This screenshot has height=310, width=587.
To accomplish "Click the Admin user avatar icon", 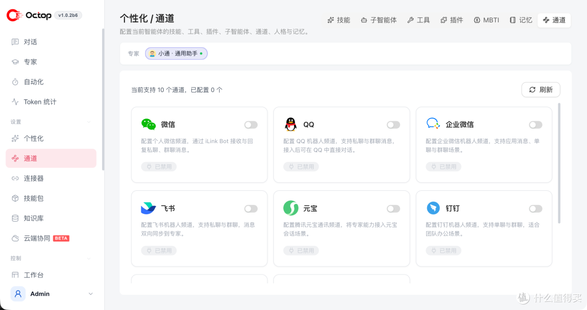I will pyautogui.click(x=18, y=294).
